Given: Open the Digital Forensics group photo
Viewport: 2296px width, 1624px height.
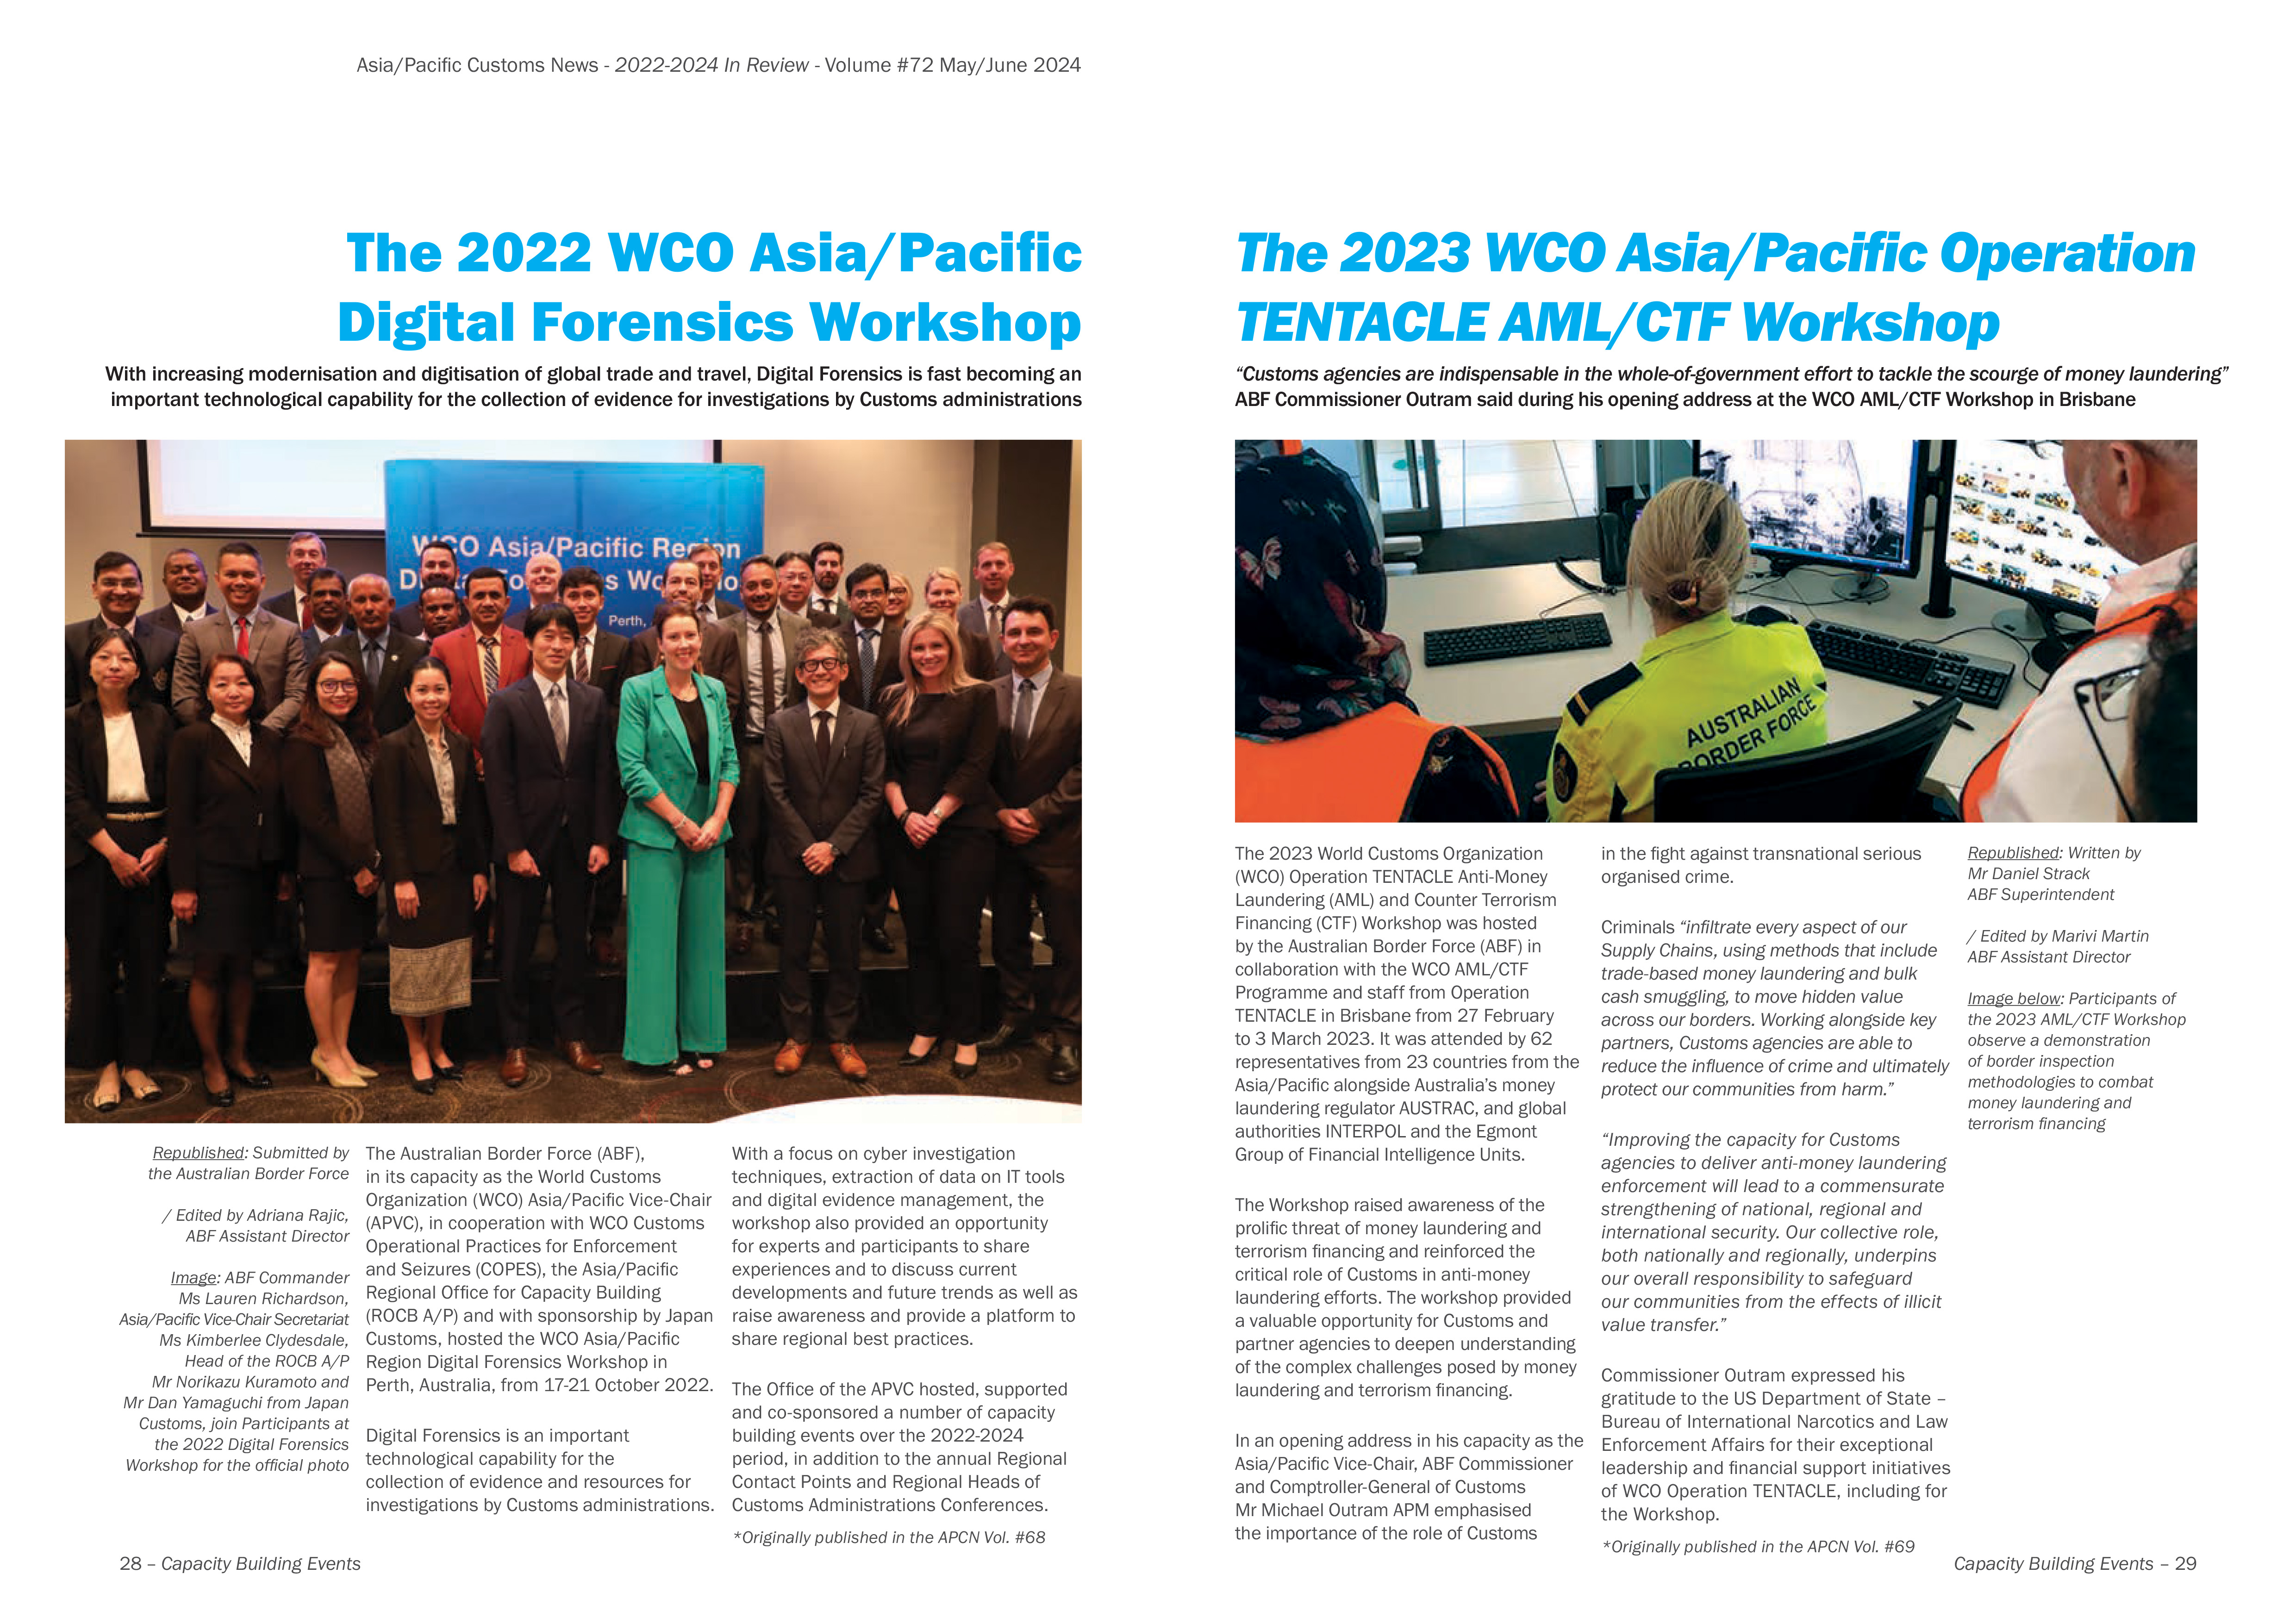Looking at the screenshot, I should point(573,781).
